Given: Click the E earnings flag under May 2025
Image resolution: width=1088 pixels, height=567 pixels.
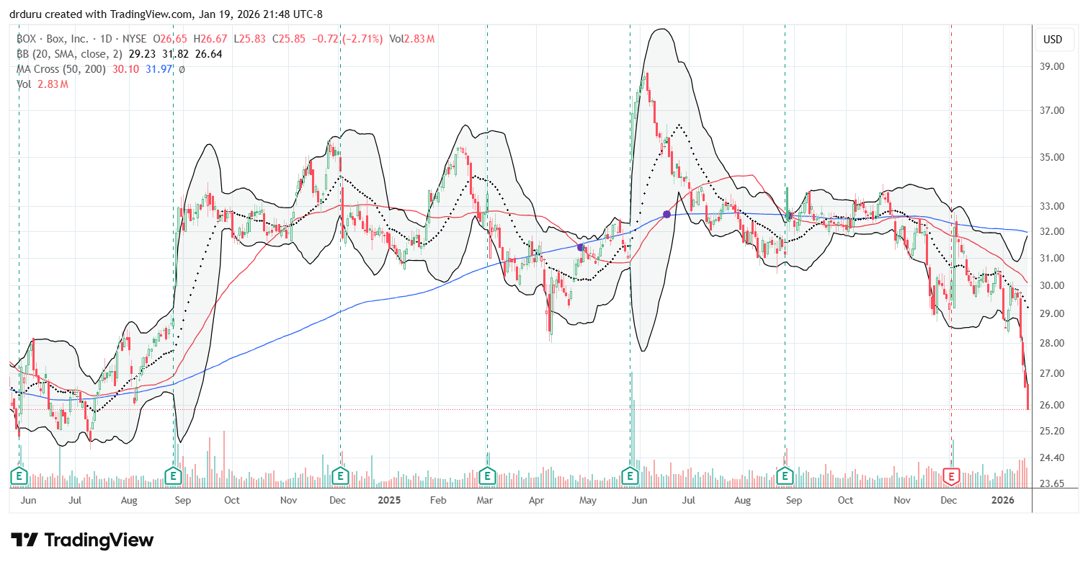Looking at the screenshot, I should click(x=630, y=476).
